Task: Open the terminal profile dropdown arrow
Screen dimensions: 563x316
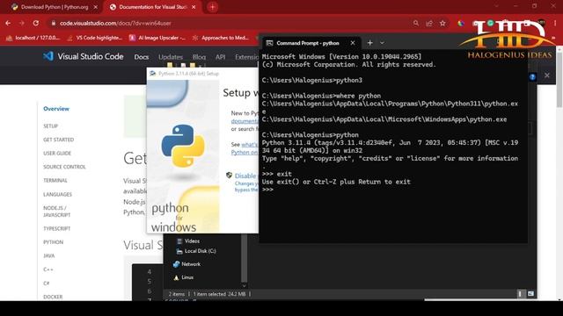Action: click(x=382, y=43)
